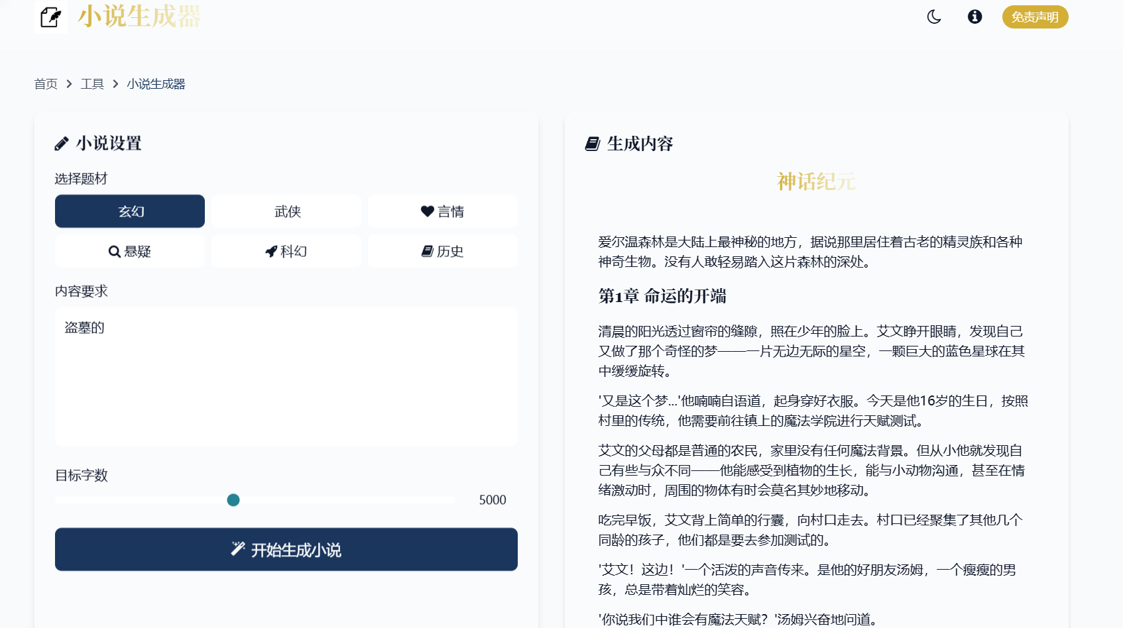Open the 免责声明 disclaimer button
This screenshot has width=1123, height=628.
[x=1034, y=17]
